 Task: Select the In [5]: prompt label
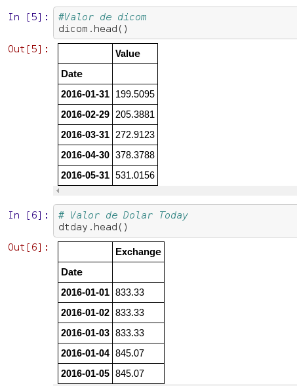click(29, 17)
